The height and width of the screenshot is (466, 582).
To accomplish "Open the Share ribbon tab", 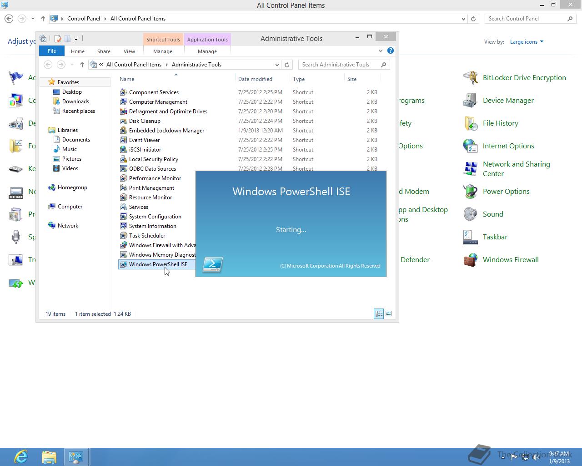I will coord(104,51).
